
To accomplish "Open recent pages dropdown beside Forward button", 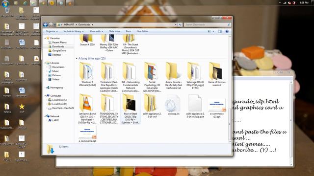I will 54,25.
